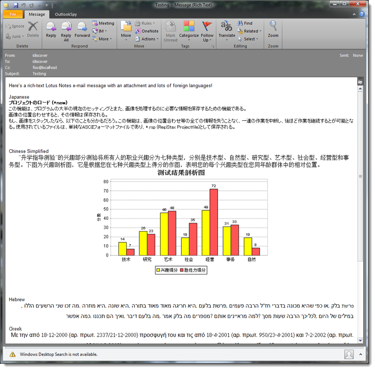The image size is (375, 370).
Task: Click the Save icon in quick access toolbar
Action: 16,5
